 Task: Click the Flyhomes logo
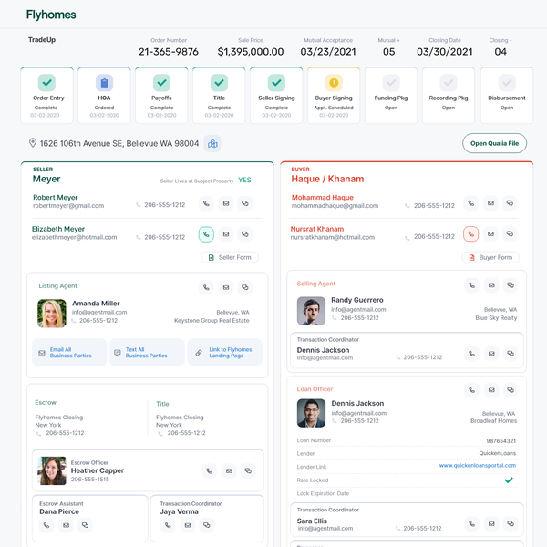pos(51,15)
